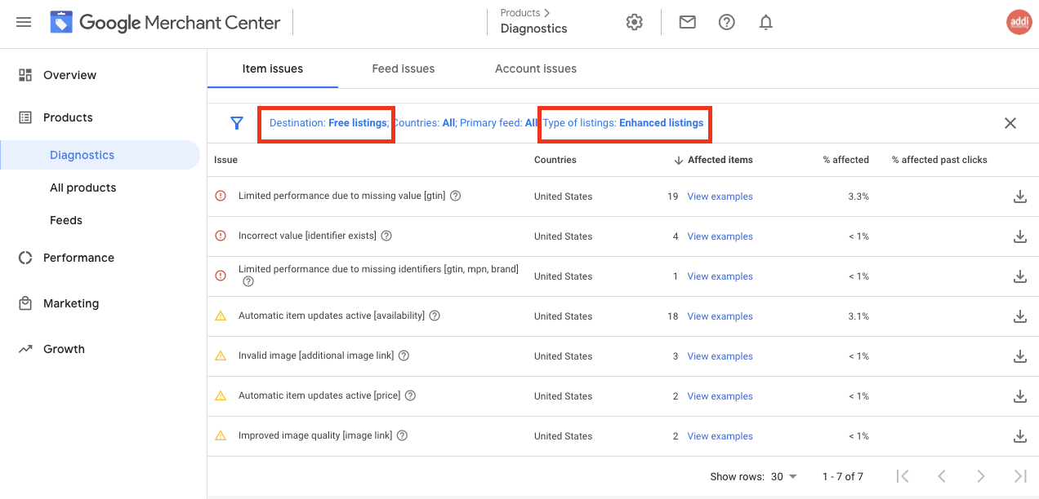
Task: Click the Products breadcrumb link
Action: pos(520,13)
